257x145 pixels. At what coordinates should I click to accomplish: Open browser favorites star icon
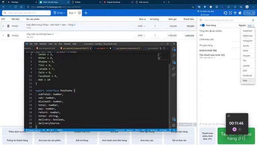(235, 7)
